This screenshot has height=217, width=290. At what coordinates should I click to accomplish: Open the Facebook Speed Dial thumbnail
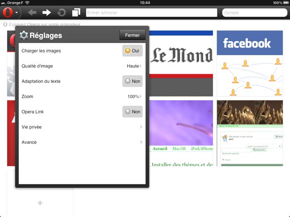(x=246, y=63)
